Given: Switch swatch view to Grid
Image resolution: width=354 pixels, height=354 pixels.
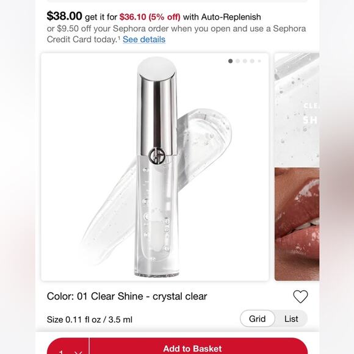Looking at the screenshot, I should (257, 319).
